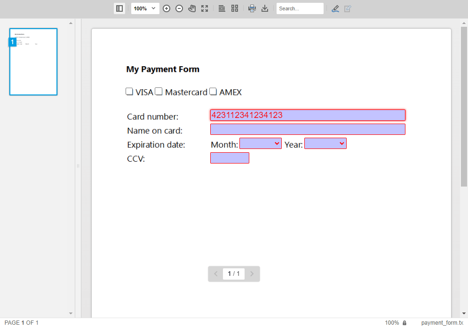Image resolution: width=468 pixels, height=328 pixels.
Task: Open the 100% zoom level dropdown
Action: 145,8
